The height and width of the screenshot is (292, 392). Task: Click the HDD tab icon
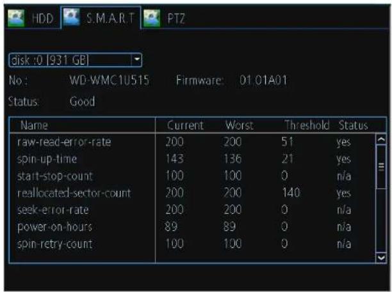[16, 18]
